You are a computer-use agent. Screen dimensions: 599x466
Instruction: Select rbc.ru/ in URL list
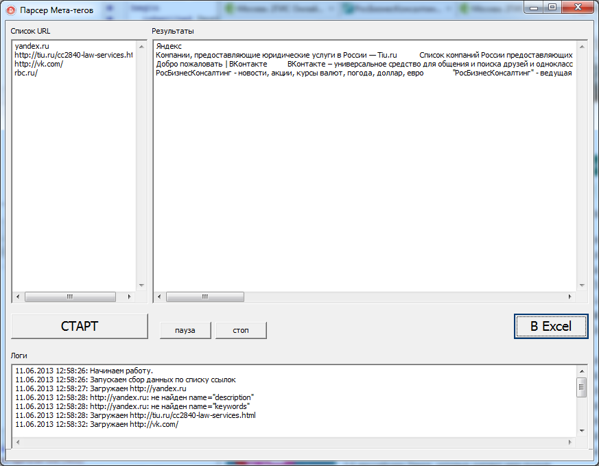[26, 73]
